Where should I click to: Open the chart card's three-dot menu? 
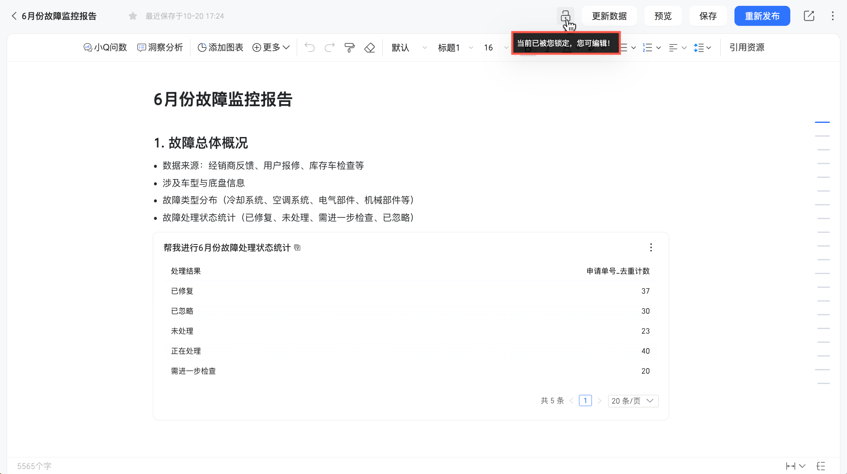pyautogui.click(x=651, y=248)
